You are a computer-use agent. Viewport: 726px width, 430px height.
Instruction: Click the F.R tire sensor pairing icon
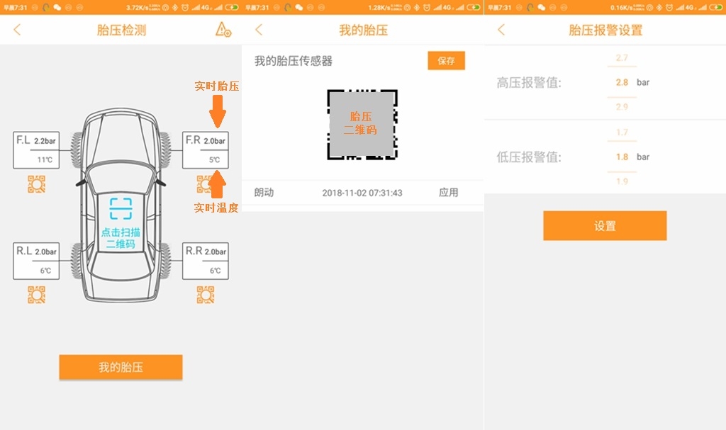(x=205, y=184)
